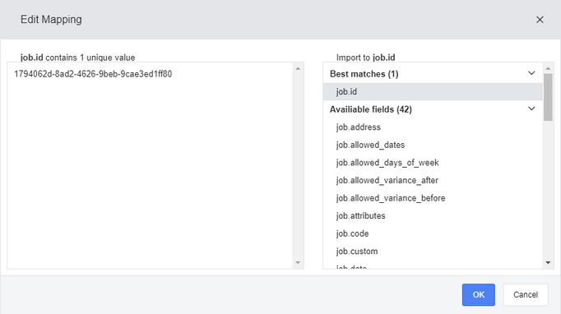Select the unique value 1794062d-8ad2-4626-9beb-9cae3ed1ff80
Viewport: 561px width, 314px height.
(x=93, y=74)
